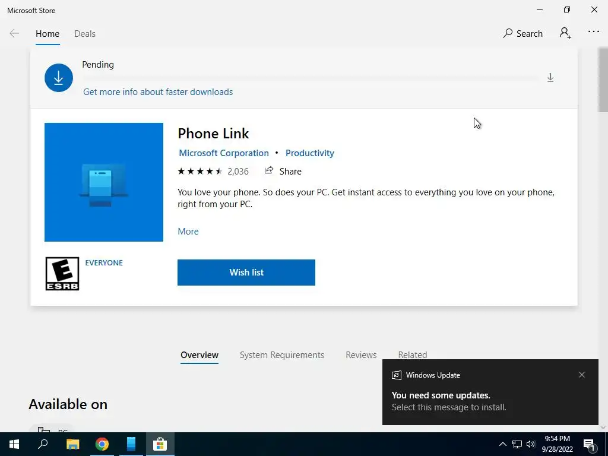608x456 pixels.
Task: Dismiss the Windows Update notification
Action: [x=582, y=375]
